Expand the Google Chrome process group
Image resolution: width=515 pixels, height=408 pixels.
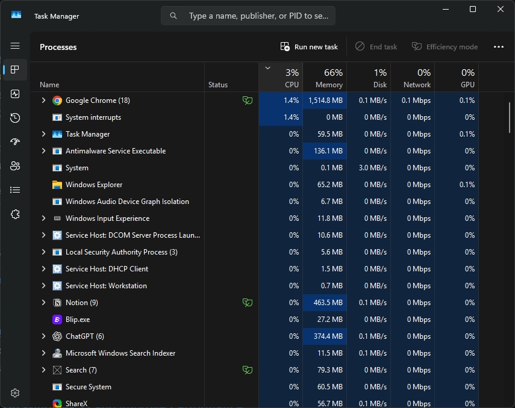point(43,100)
